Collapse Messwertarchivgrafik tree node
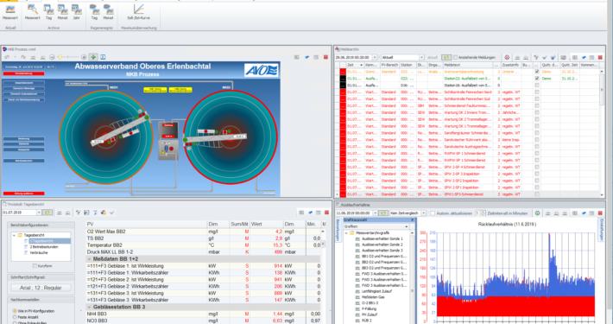Image resolution: width=613 pixels, height=324 pixels. click(x=346, y=232)
